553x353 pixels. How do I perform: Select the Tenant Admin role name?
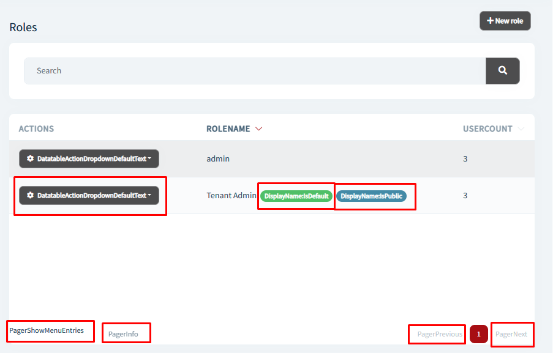231,196
